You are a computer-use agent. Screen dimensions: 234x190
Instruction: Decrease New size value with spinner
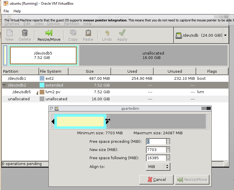pos(168,151)
